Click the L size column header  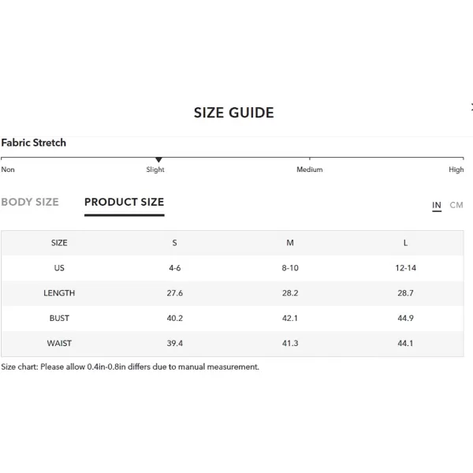coord(405,243)
